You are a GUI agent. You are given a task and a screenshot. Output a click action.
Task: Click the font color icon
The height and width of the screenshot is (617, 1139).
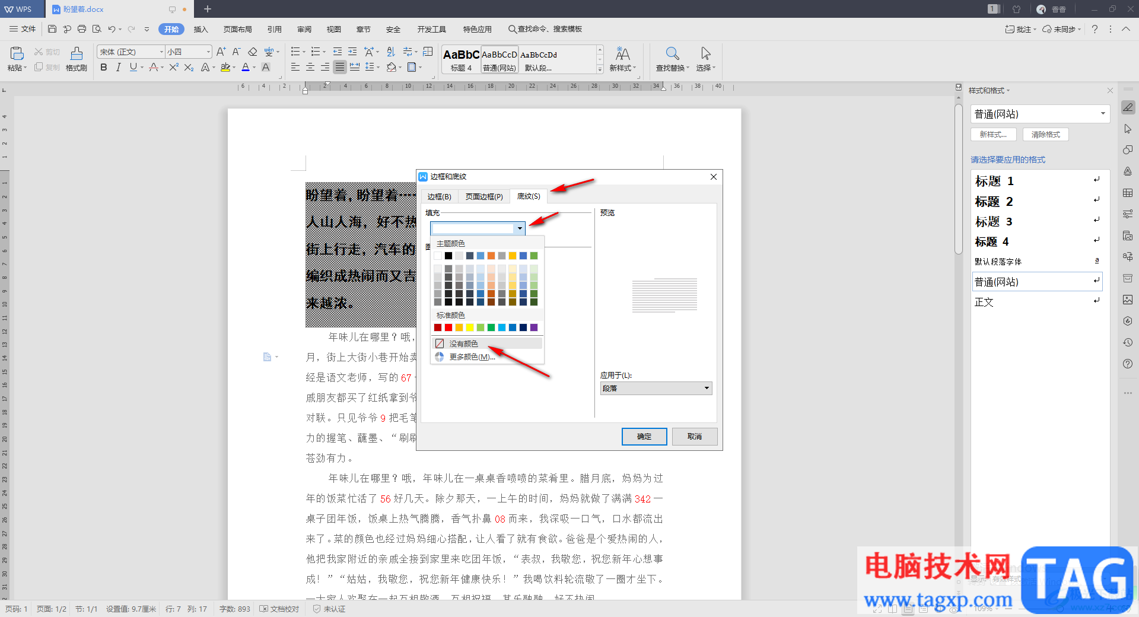coord(246,68)
